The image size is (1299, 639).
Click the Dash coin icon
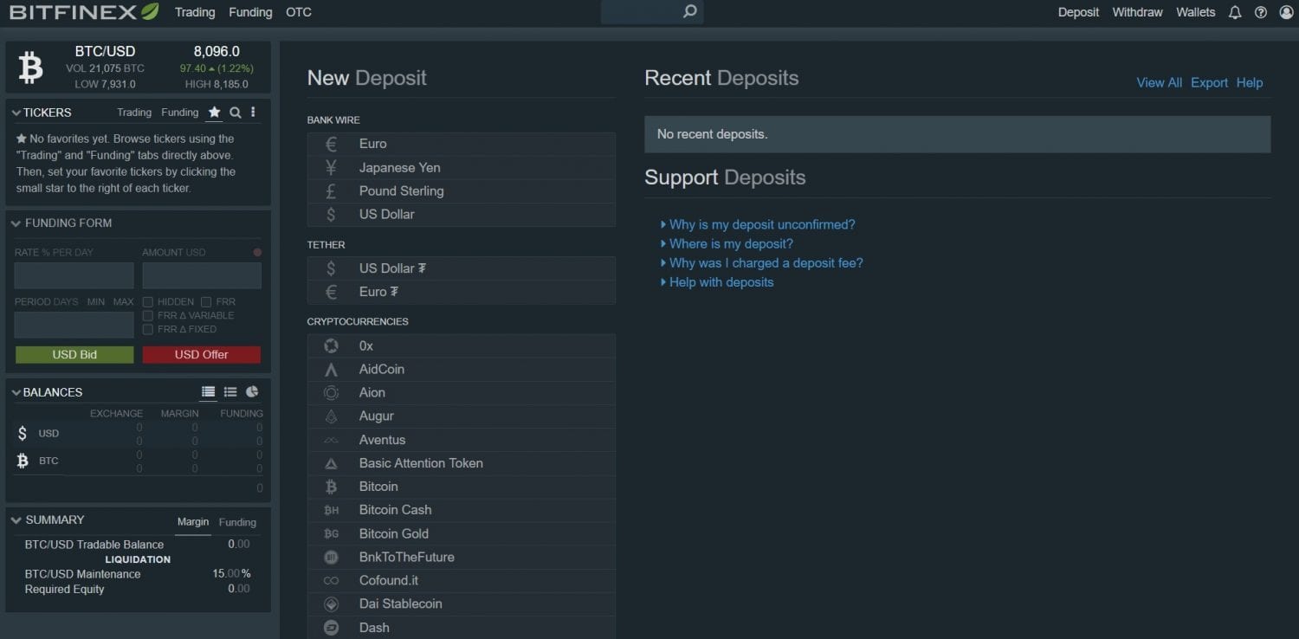(x=331, y=628)
